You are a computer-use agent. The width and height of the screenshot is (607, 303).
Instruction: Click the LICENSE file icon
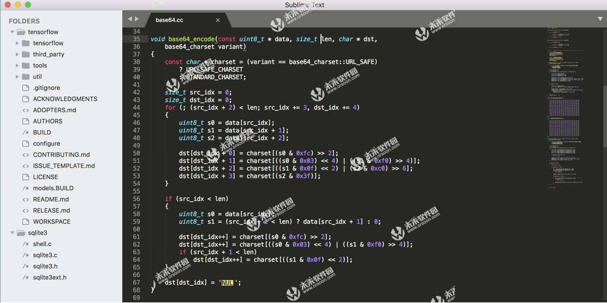pos(26,177)
